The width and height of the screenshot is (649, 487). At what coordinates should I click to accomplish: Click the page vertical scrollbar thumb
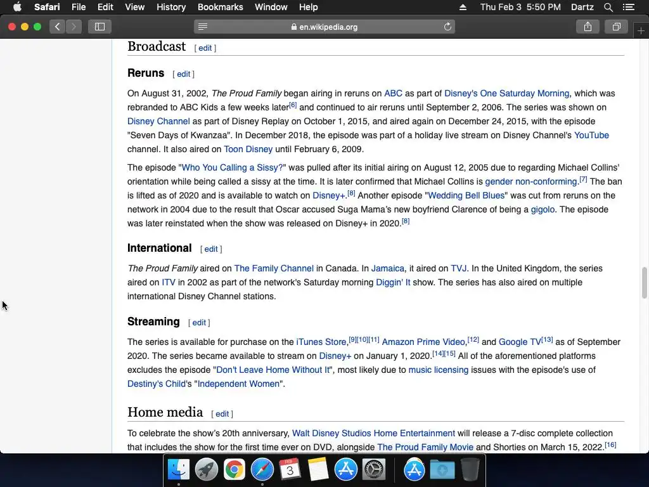pos(644,283)
